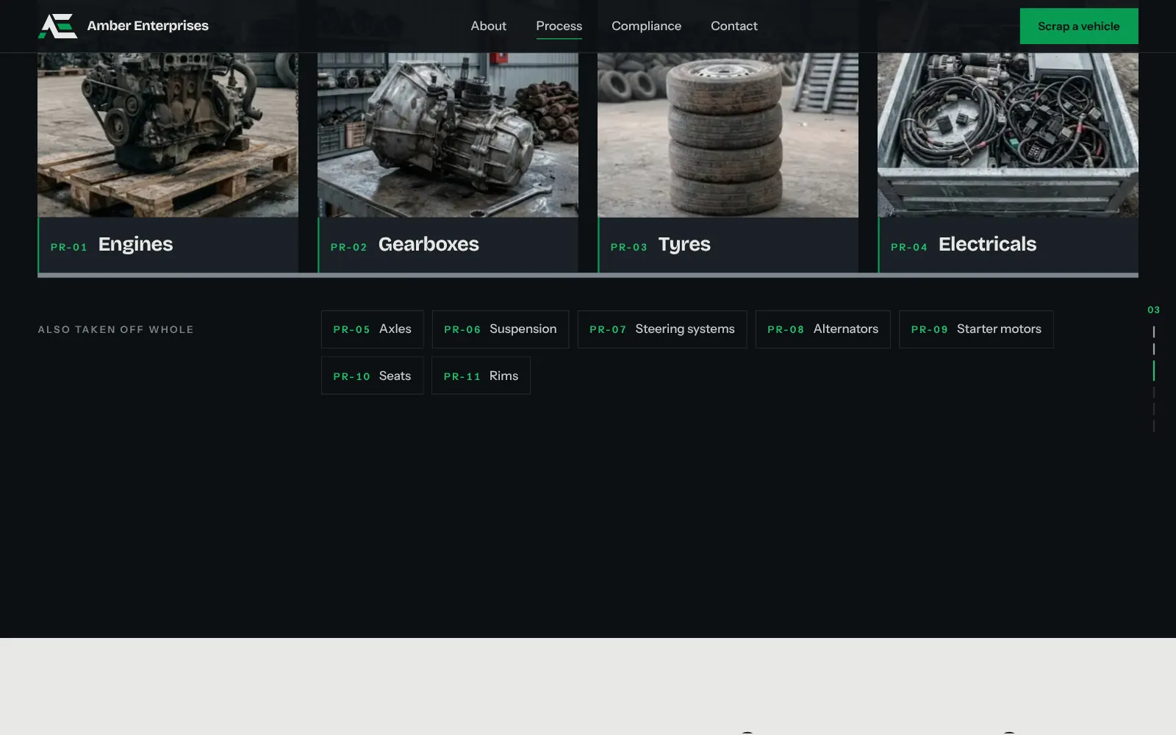Screen dimensions: 1176x735
Task: Click the Amber Enterprises brand name
Action: (148, 26)
